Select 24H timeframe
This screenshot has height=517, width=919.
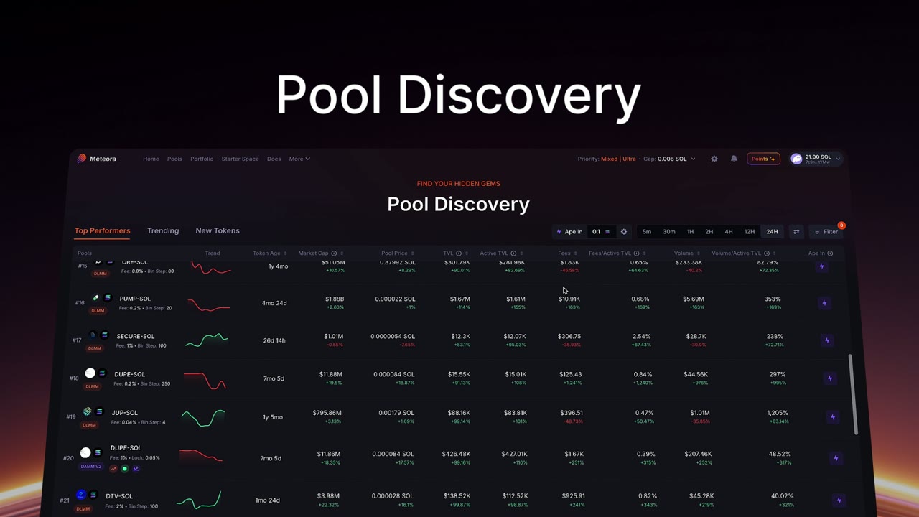772,232
